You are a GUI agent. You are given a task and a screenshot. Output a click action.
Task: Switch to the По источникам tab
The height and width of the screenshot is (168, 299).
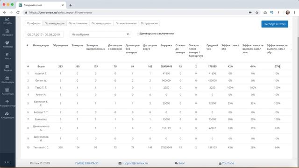(78, 23)
